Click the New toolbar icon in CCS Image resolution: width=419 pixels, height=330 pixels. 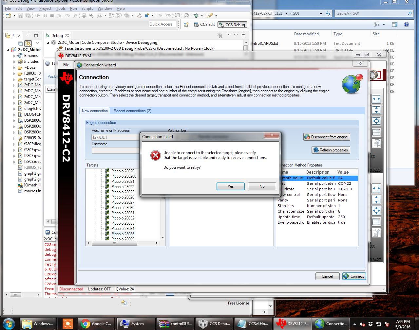point(8,15)
